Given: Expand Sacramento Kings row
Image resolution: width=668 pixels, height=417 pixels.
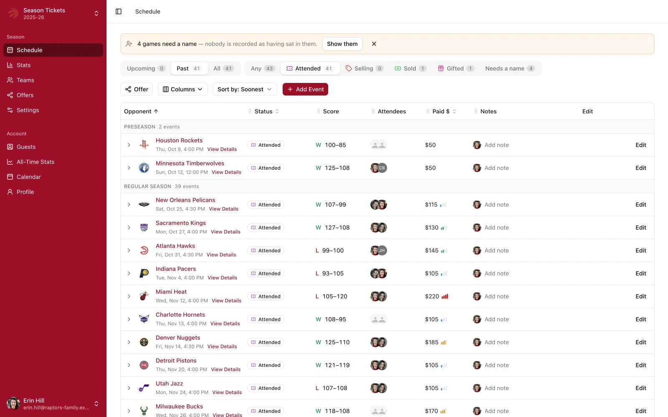Looking at the screenshot, I should pyautogui.click(x=129, y=227).
